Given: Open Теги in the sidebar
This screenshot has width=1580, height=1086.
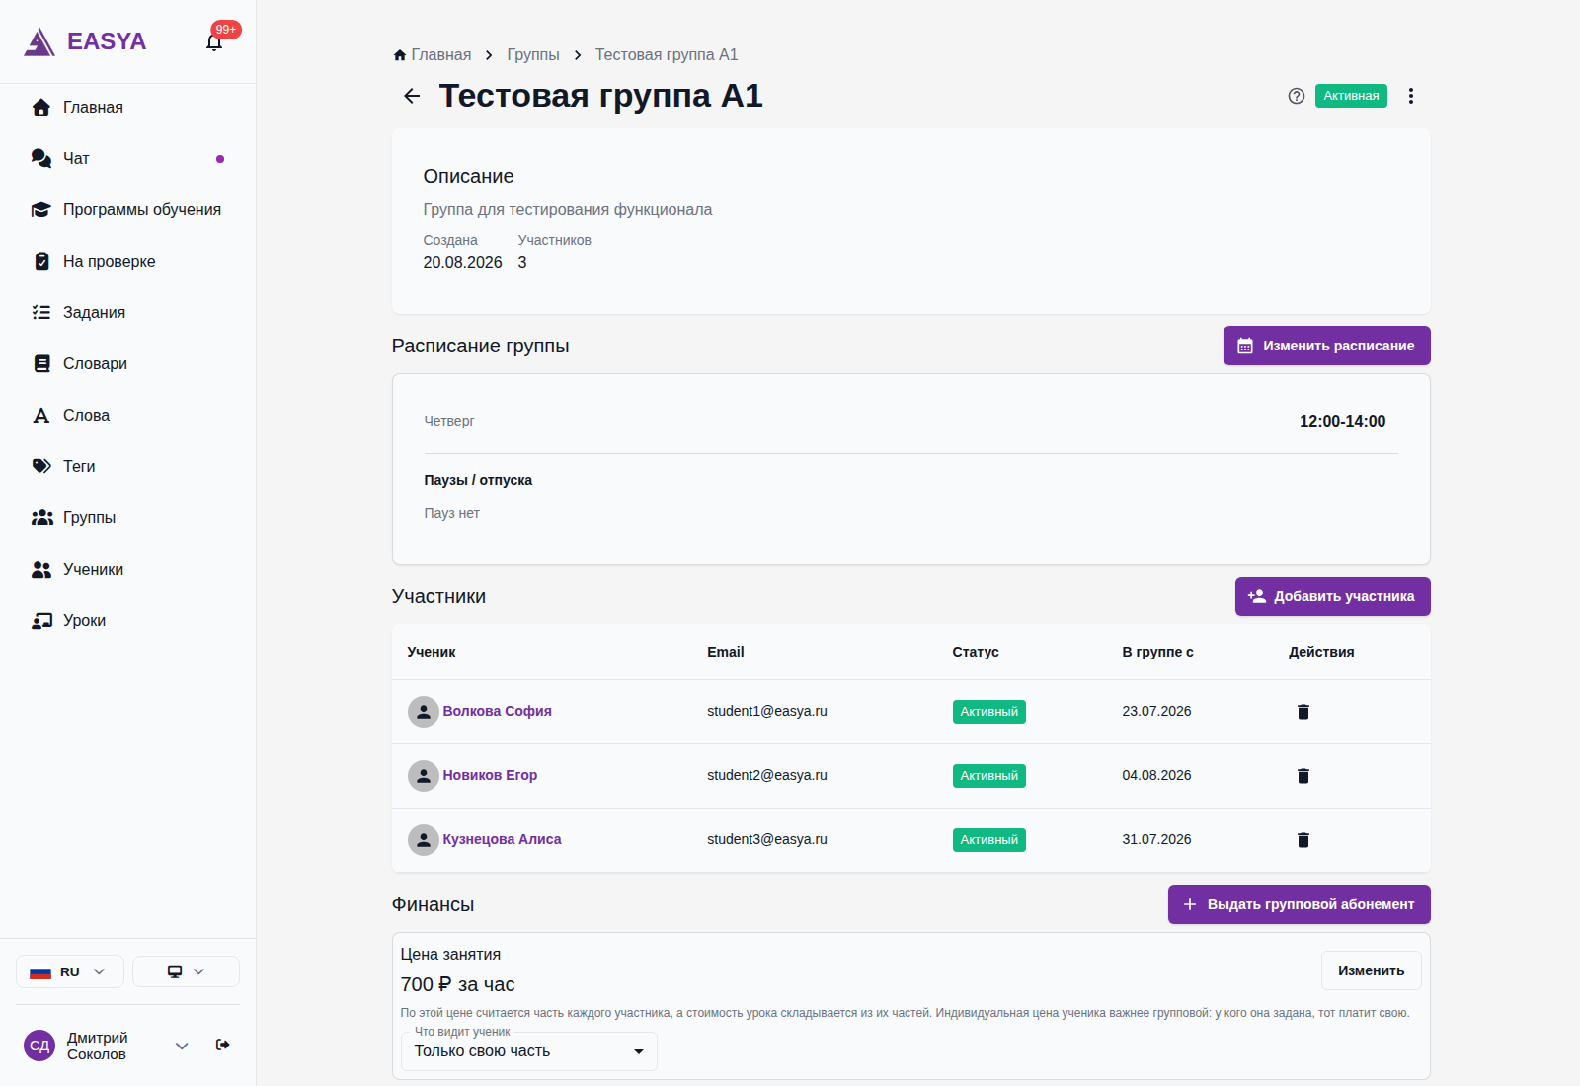Looking at the screenshot, I should tap(127, 466).
